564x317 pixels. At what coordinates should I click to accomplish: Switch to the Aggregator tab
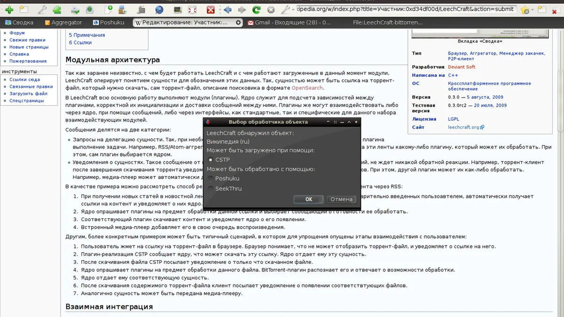pos(63,22)
